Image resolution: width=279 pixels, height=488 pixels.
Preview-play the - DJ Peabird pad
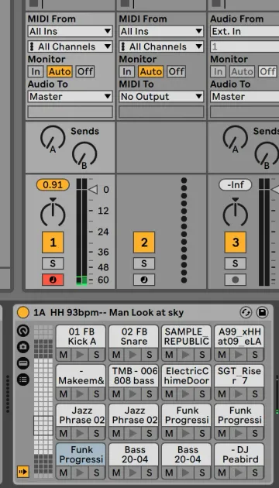[239, 473]
